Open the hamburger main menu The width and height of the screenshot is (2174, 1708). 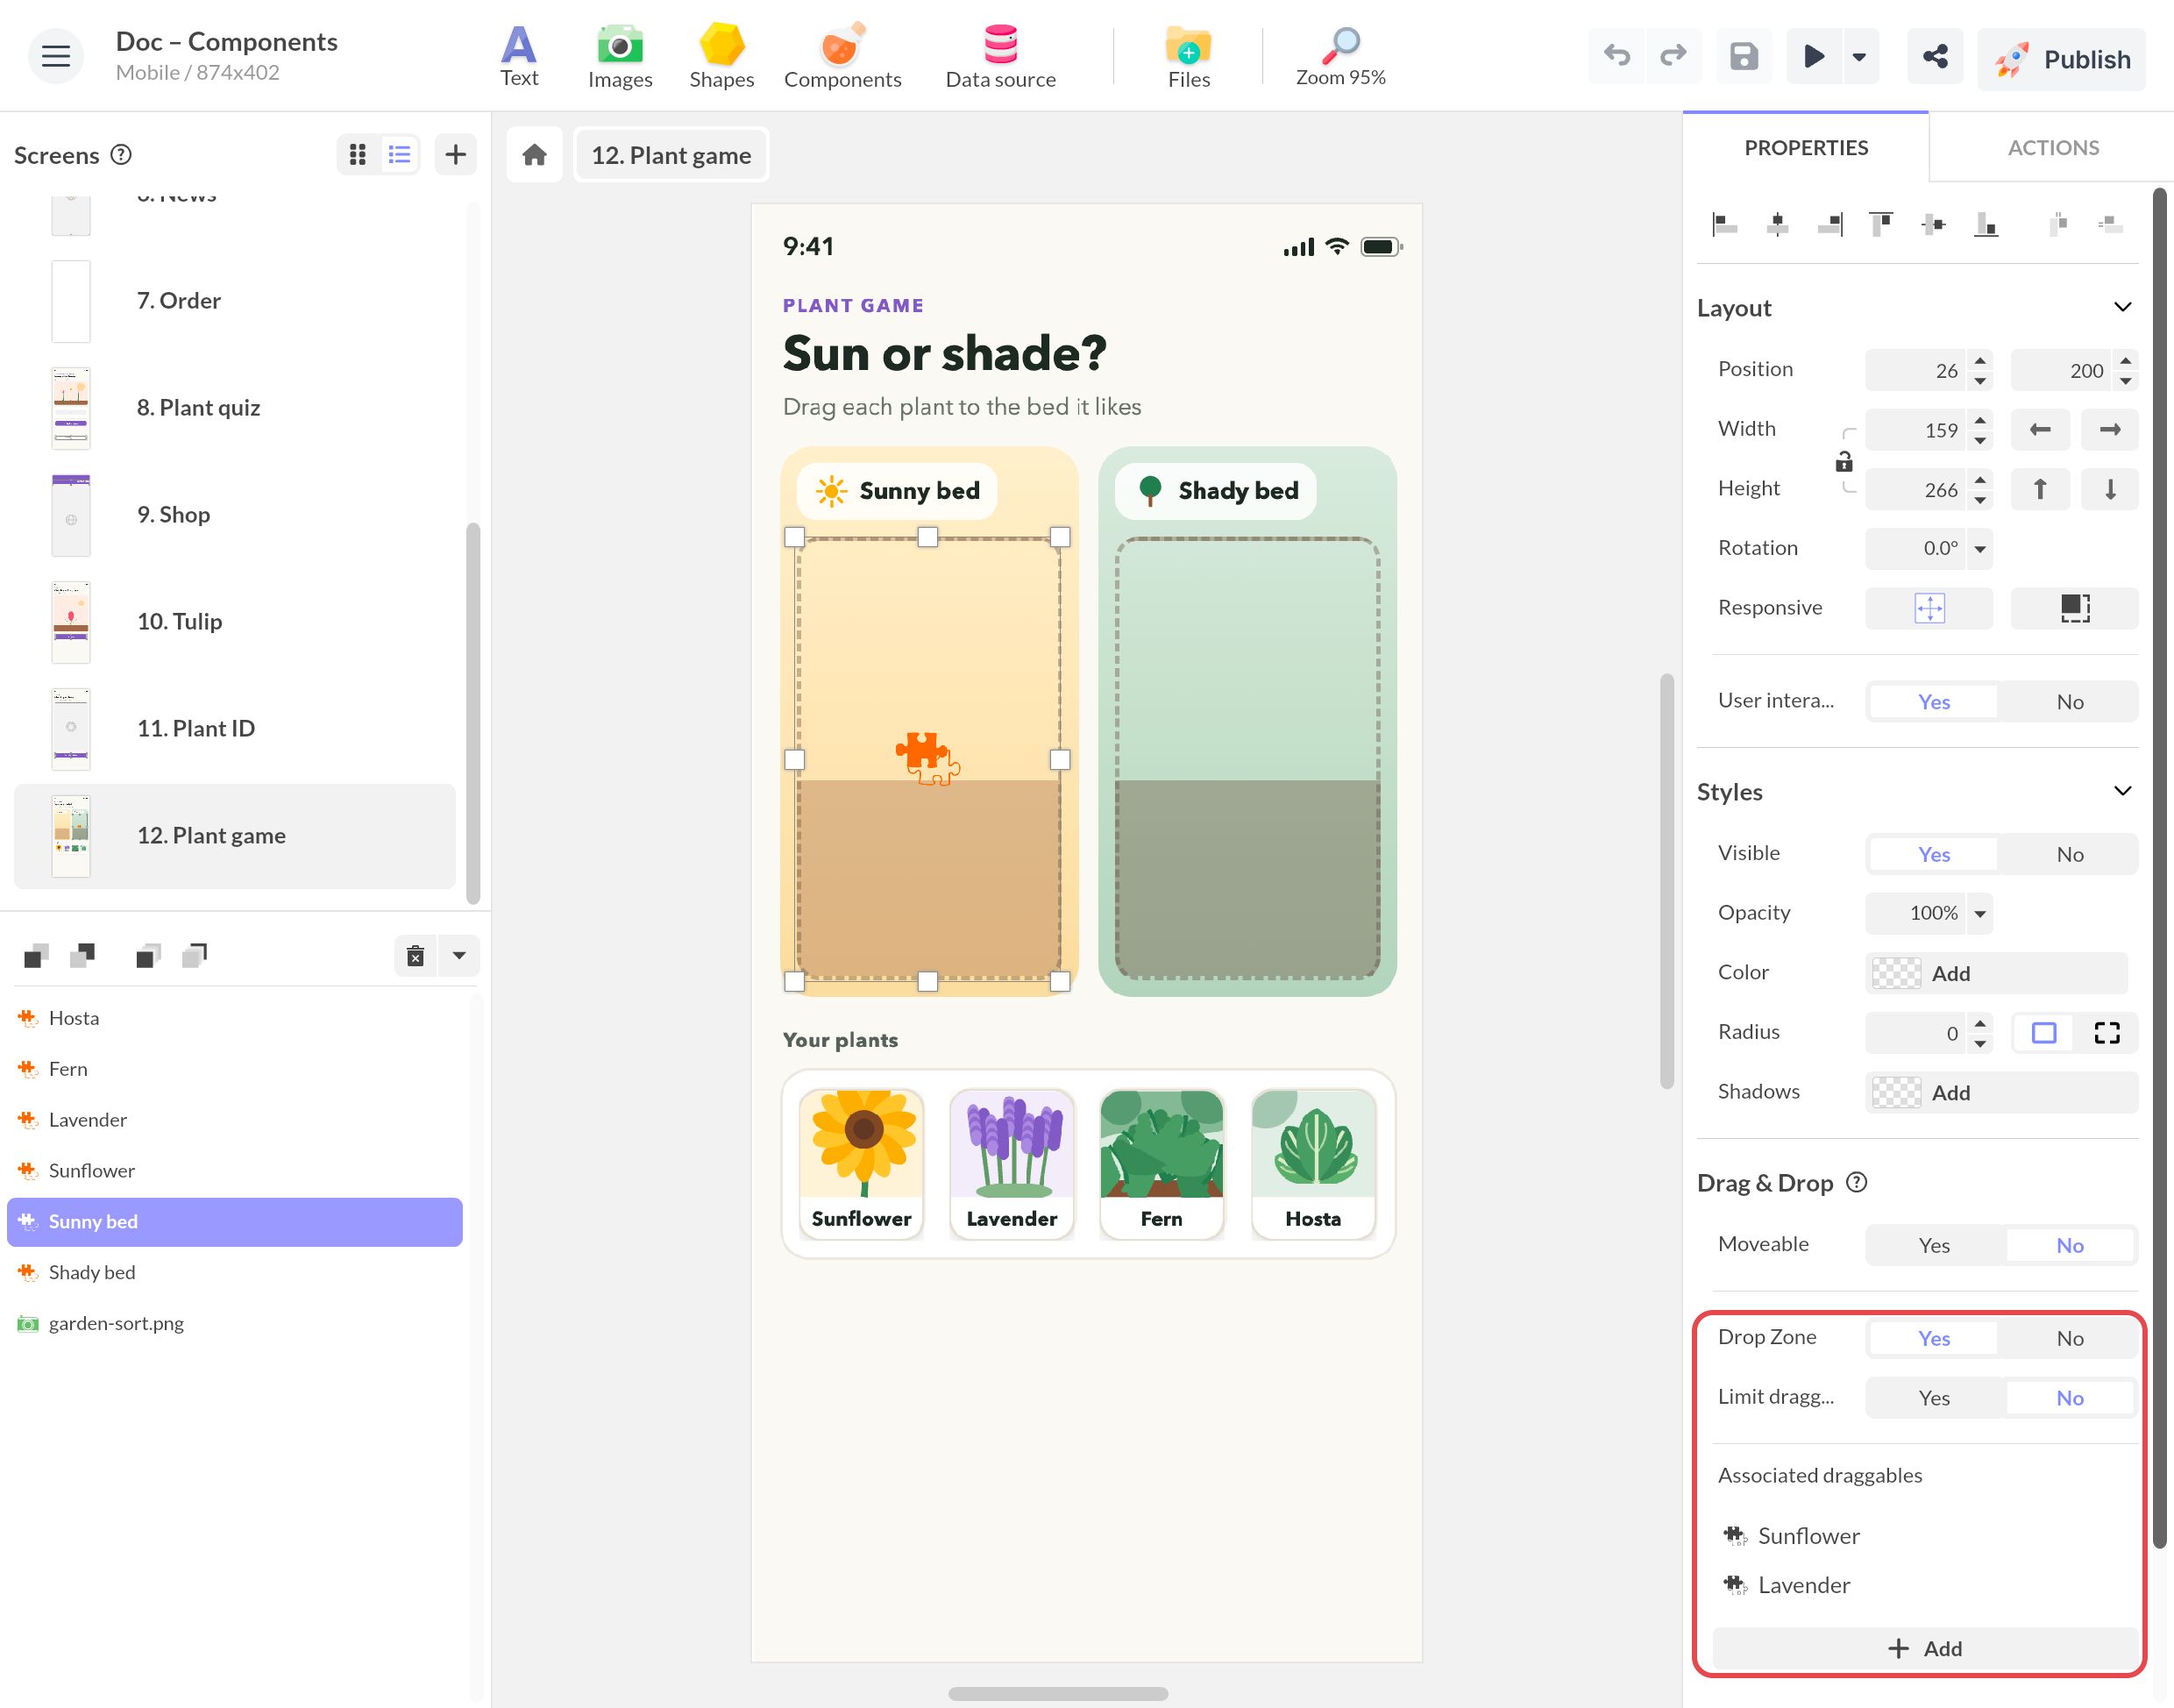click(55, 56)
